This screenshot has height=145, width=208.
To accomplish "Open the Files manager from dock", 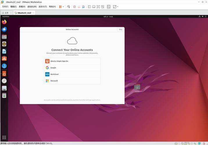I will click(x=4, y=37).
